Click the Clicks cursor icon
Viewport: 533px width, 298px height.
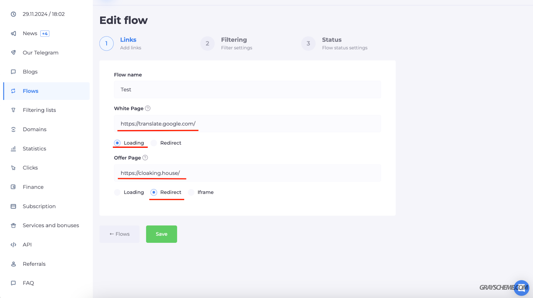click(x=13, y=168)
